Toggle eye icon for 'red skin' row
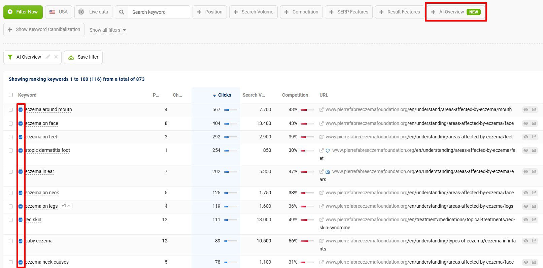 point(525,220)
